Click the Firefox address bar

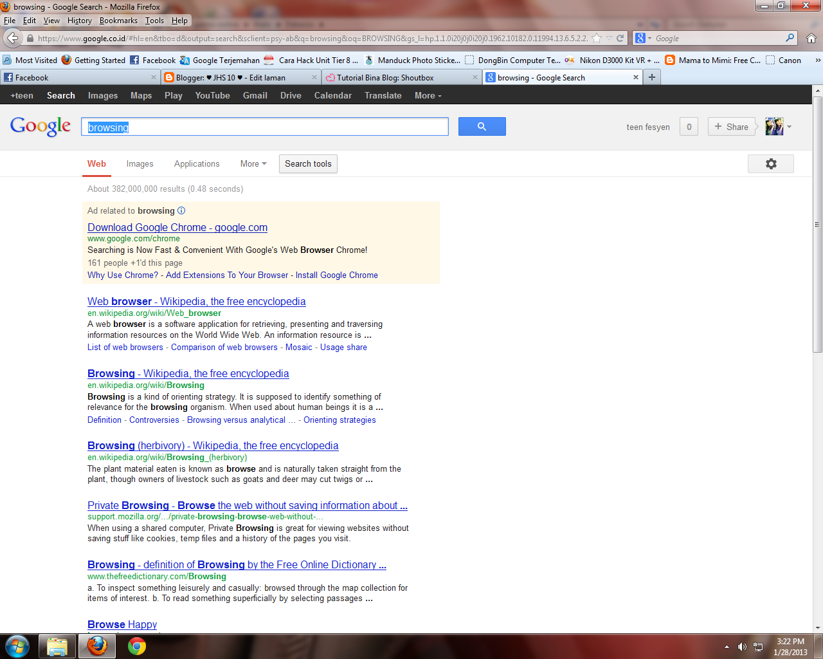[313, 38]
